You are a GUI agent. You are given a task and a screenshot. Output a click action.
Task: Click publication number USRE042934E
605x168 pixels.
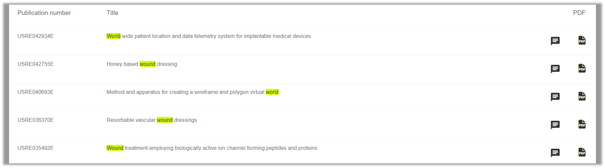(x=36, y=36)
